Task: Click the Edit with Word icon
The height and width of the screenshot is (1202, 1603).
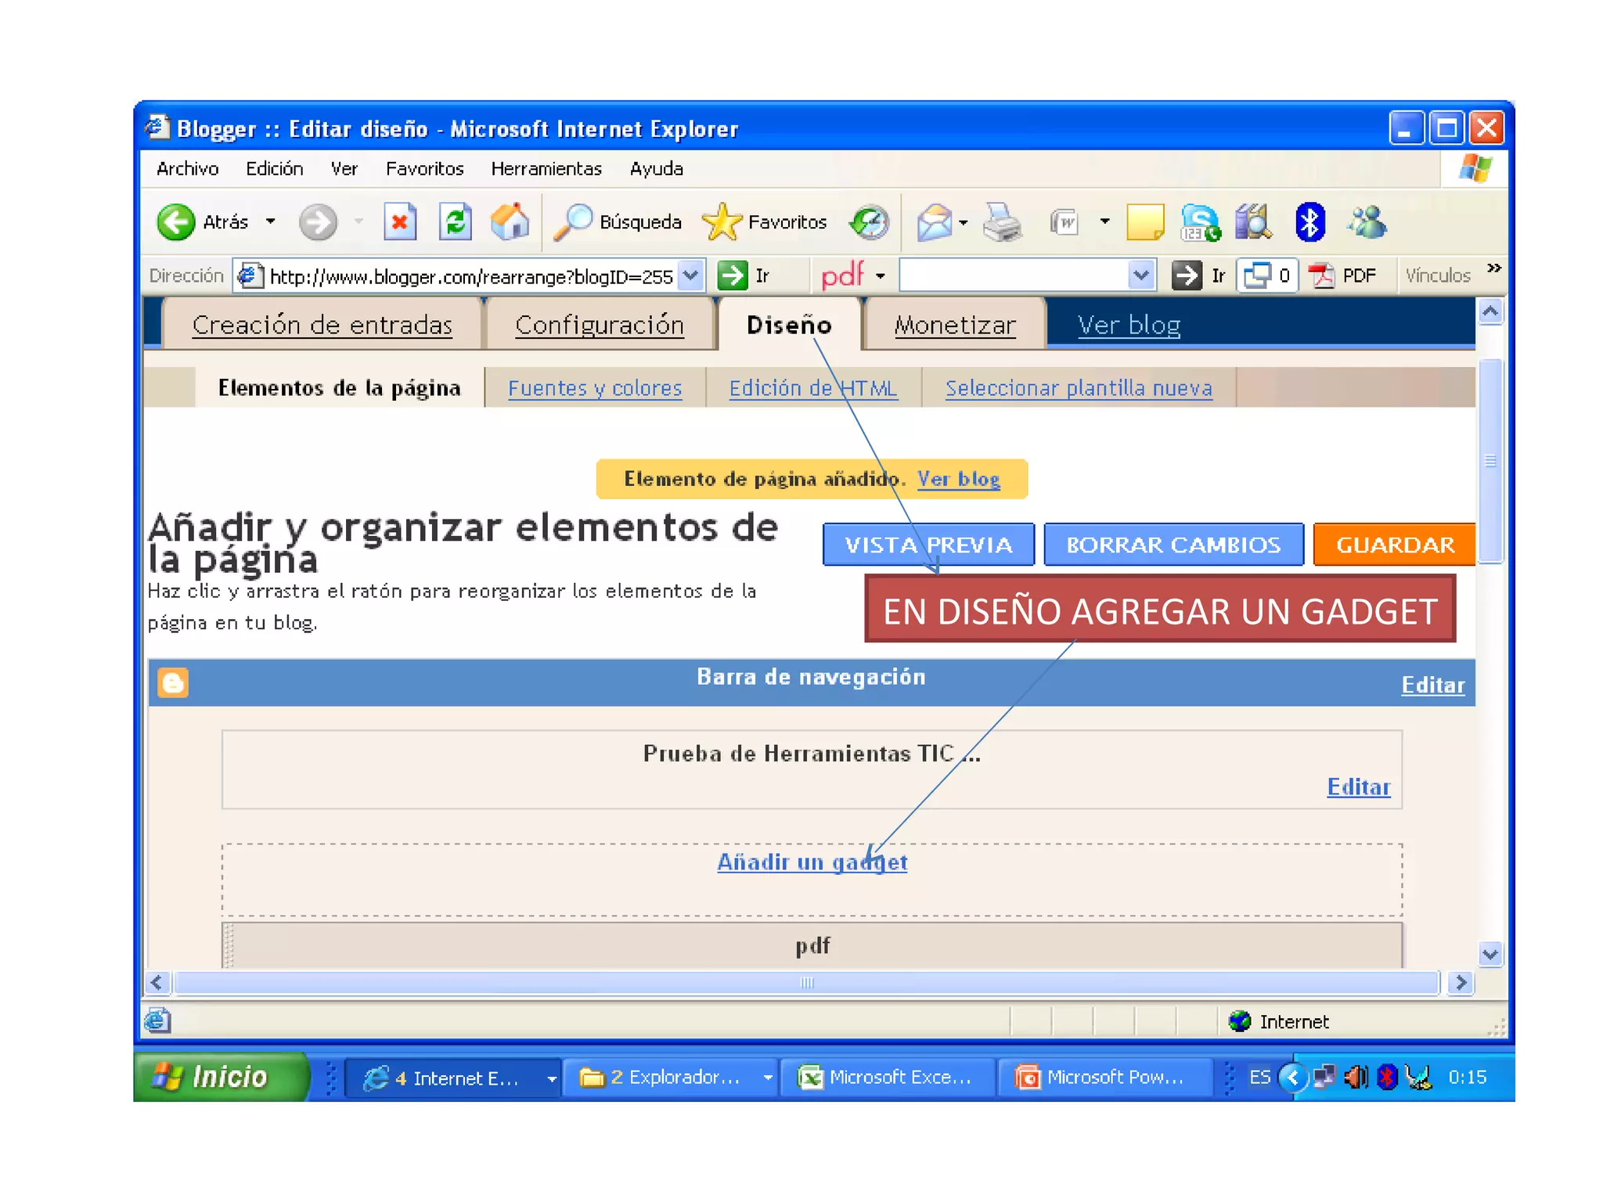Action: 1064,223
